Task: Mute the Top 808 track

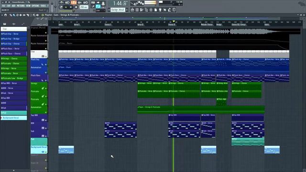Action: pos(46,120)
